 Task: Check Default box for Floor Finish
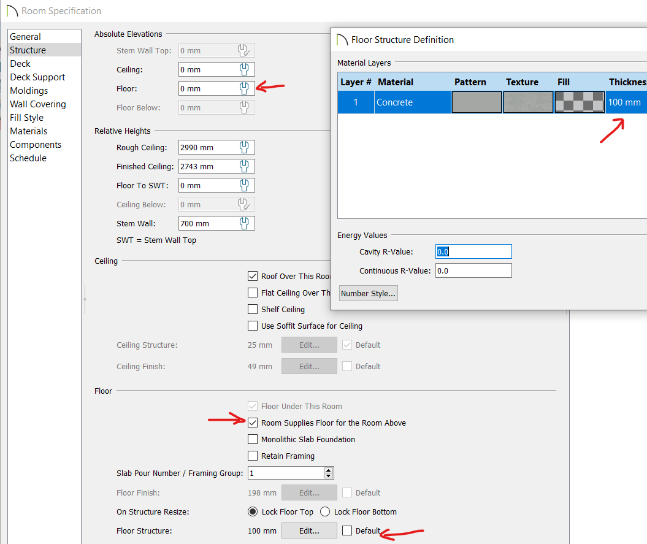pyautogui.click(x=347, y=492)
